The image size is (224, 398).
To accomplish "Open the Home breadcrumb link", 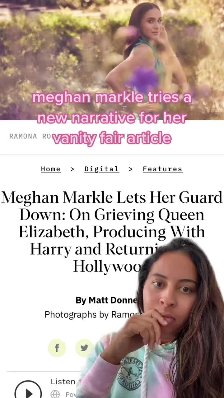I will click(x=51, y=169).
